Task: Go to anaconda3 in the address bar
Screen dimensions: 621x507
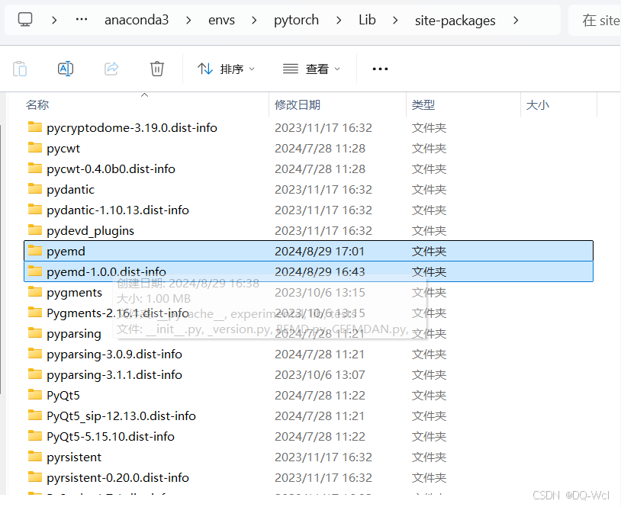Action: pyautogui.click(x=137, y=20)
